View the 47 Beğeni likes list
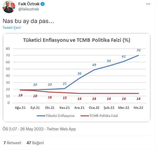The width and height of the screenshot is (157, 150). click(35, 143)
